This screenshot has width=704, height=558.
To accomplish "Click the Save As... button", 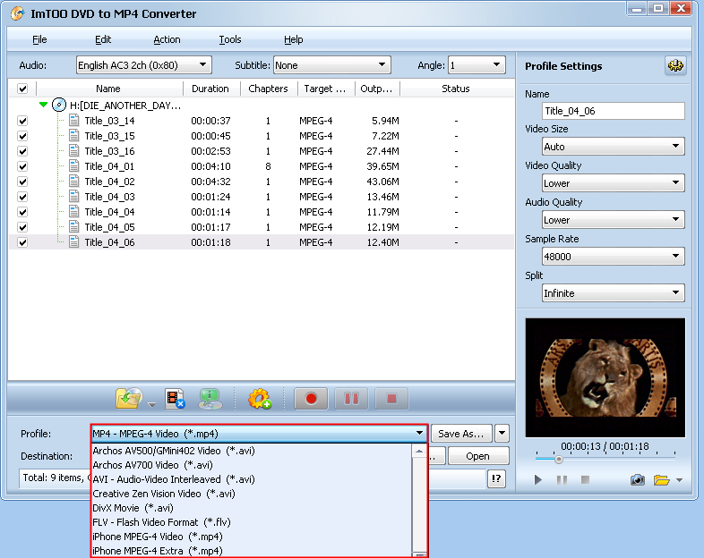I will (461, 434).
